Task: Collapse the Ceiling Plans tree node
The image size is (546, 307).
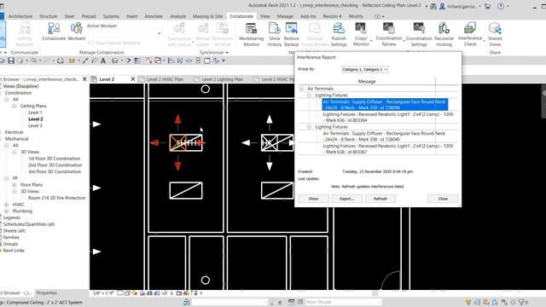Action: (x=14, y=106)
